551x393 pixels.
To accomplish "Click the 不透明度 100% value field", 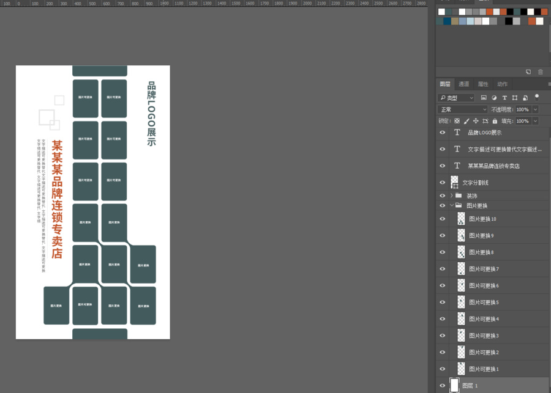I will pos(523,109).
